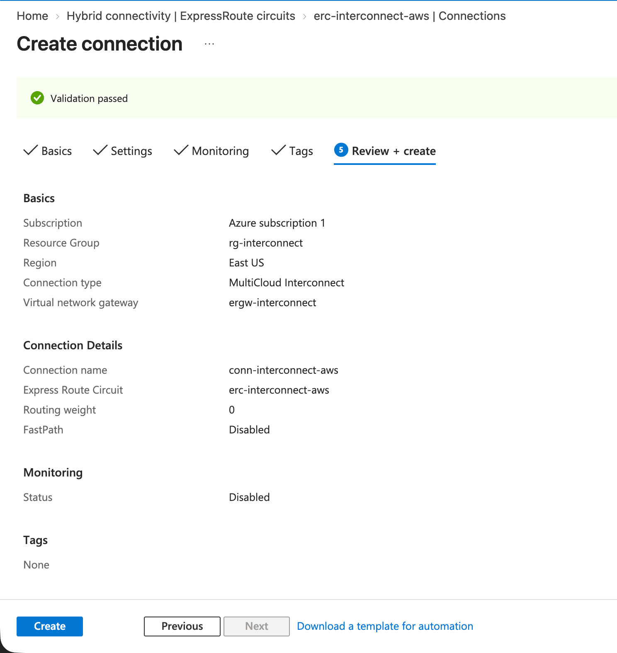
Task: Click the Connection Details section heading
Action: [x=73, y=345]
